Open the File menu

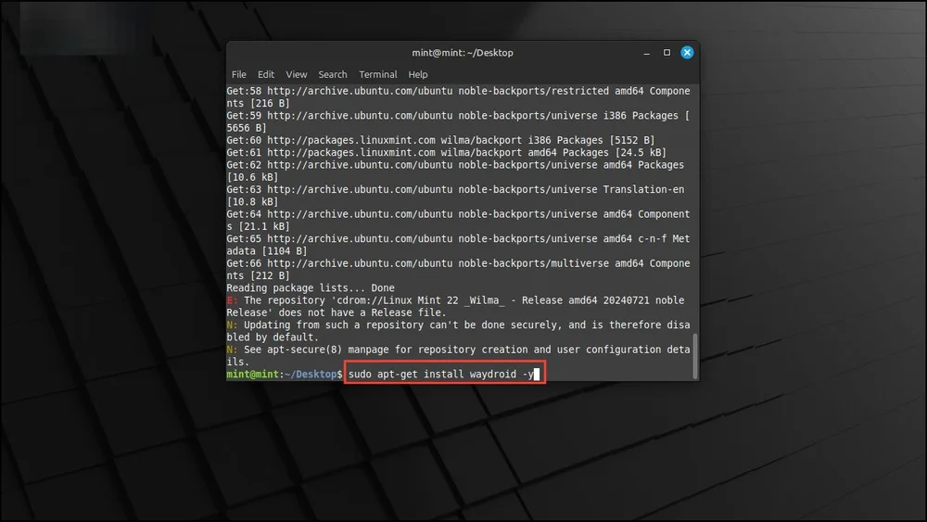(239, 74)
